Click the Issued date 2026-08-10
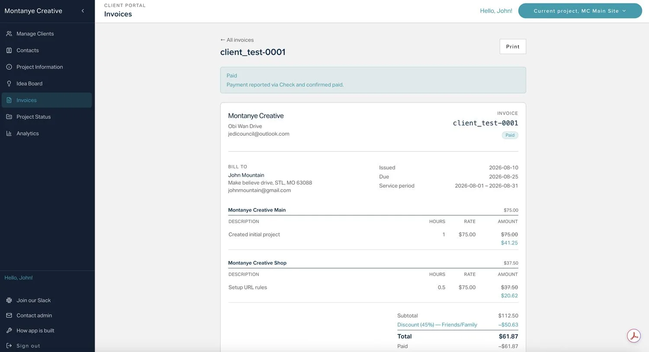649x352 pixels. click(x=504, y=168)
